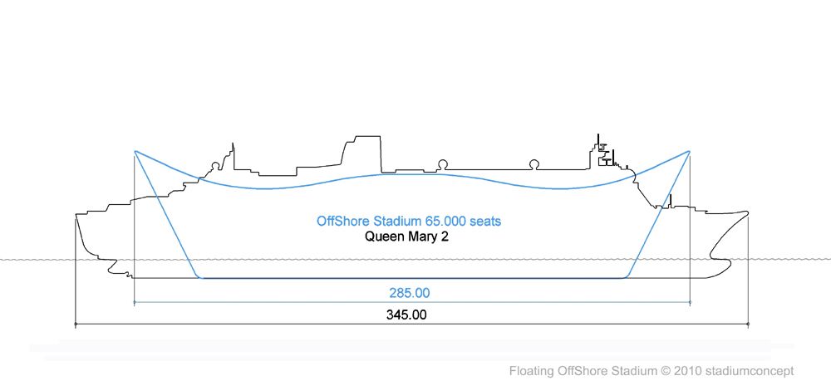Click the Queen Mary 2 label
The height and width of the screenshot is (390, 831).
406,236
